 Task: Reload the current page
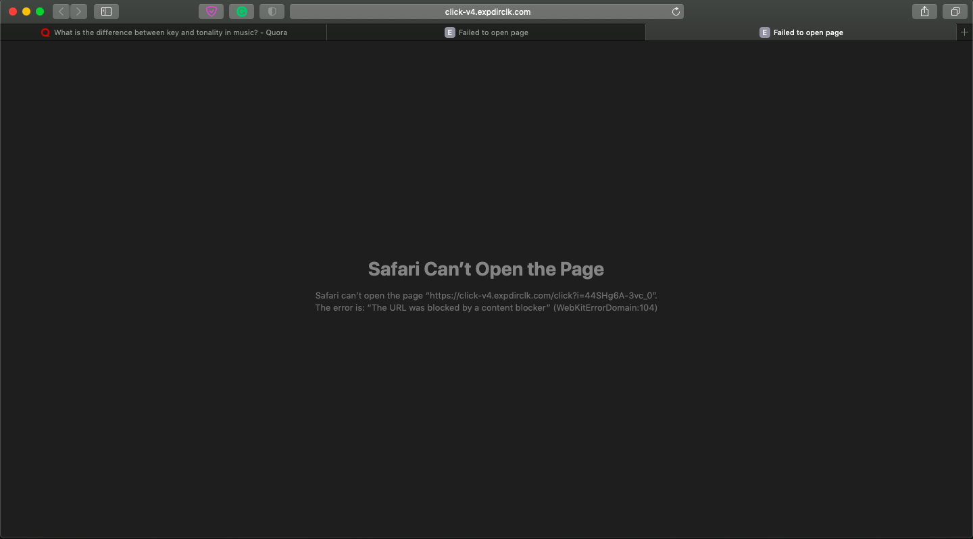[x=675, y=11]
